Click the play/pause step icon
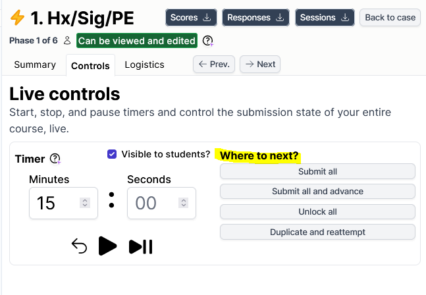 pyautogui.click(x=140, y=246)
